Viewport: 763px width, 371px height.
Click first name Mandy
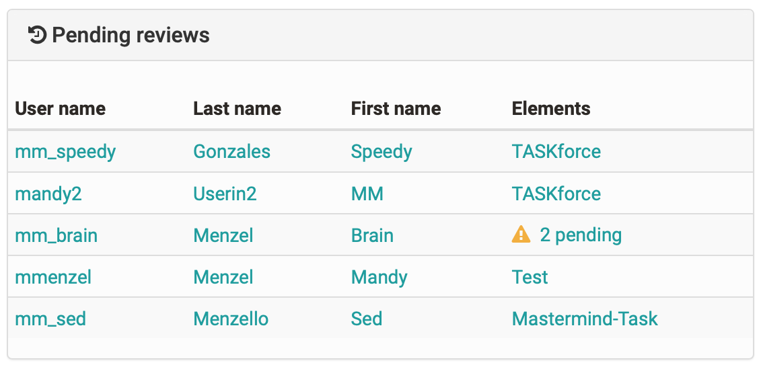point(379,278)
